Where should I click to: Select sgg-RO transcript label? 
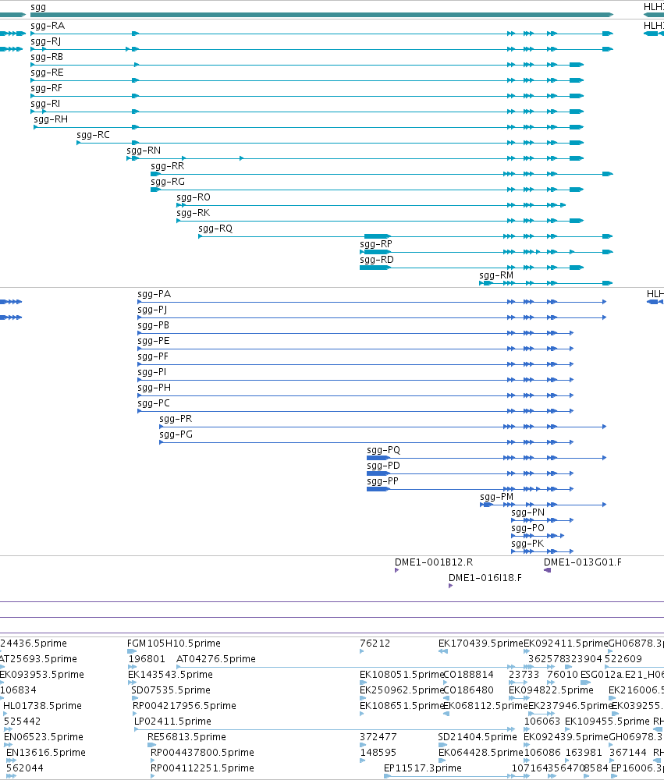(x=194, y=197)
